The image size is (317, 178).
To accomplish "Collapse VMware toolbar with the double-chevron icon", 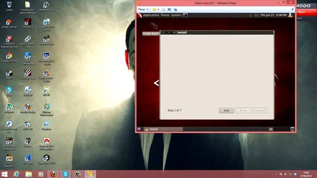I will [293, 9].
